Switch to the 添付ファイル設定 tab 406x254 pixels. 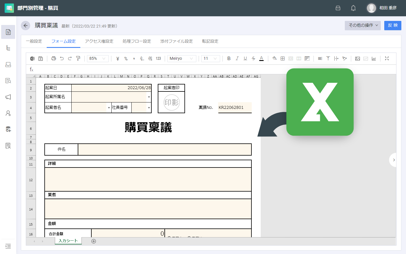177,41
